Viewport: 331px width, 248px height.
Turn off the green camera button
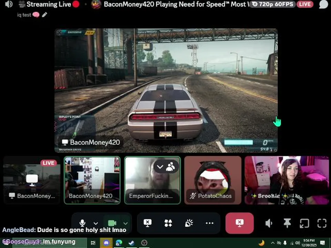tap(112, 223)
